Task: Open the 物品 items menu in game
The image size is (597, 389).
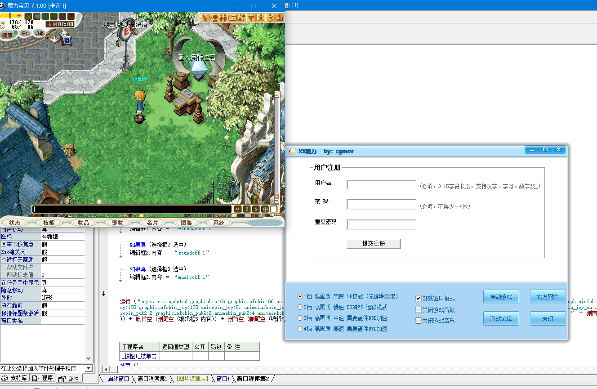Action: tap(84, 223)
